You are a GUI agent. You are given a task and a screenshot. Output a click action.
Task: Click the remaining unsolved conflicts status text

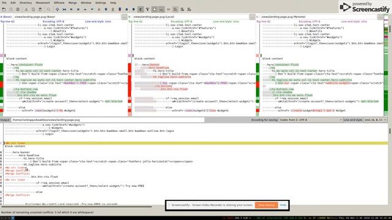tap(48, 212)
